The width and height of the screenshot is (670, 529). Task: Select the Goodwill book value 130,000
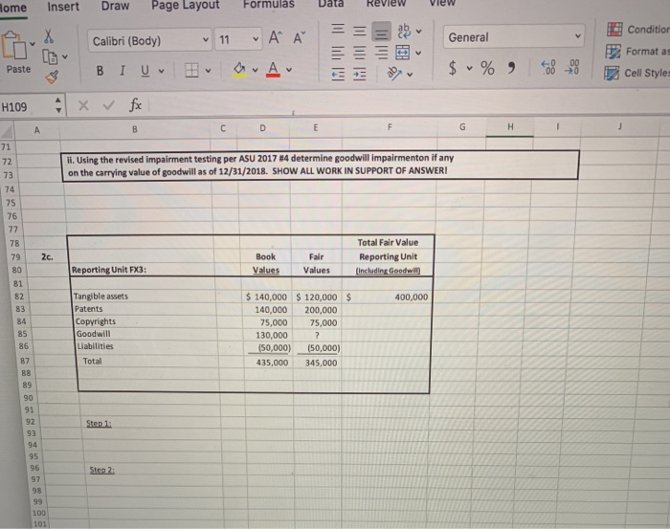(267, 335)
